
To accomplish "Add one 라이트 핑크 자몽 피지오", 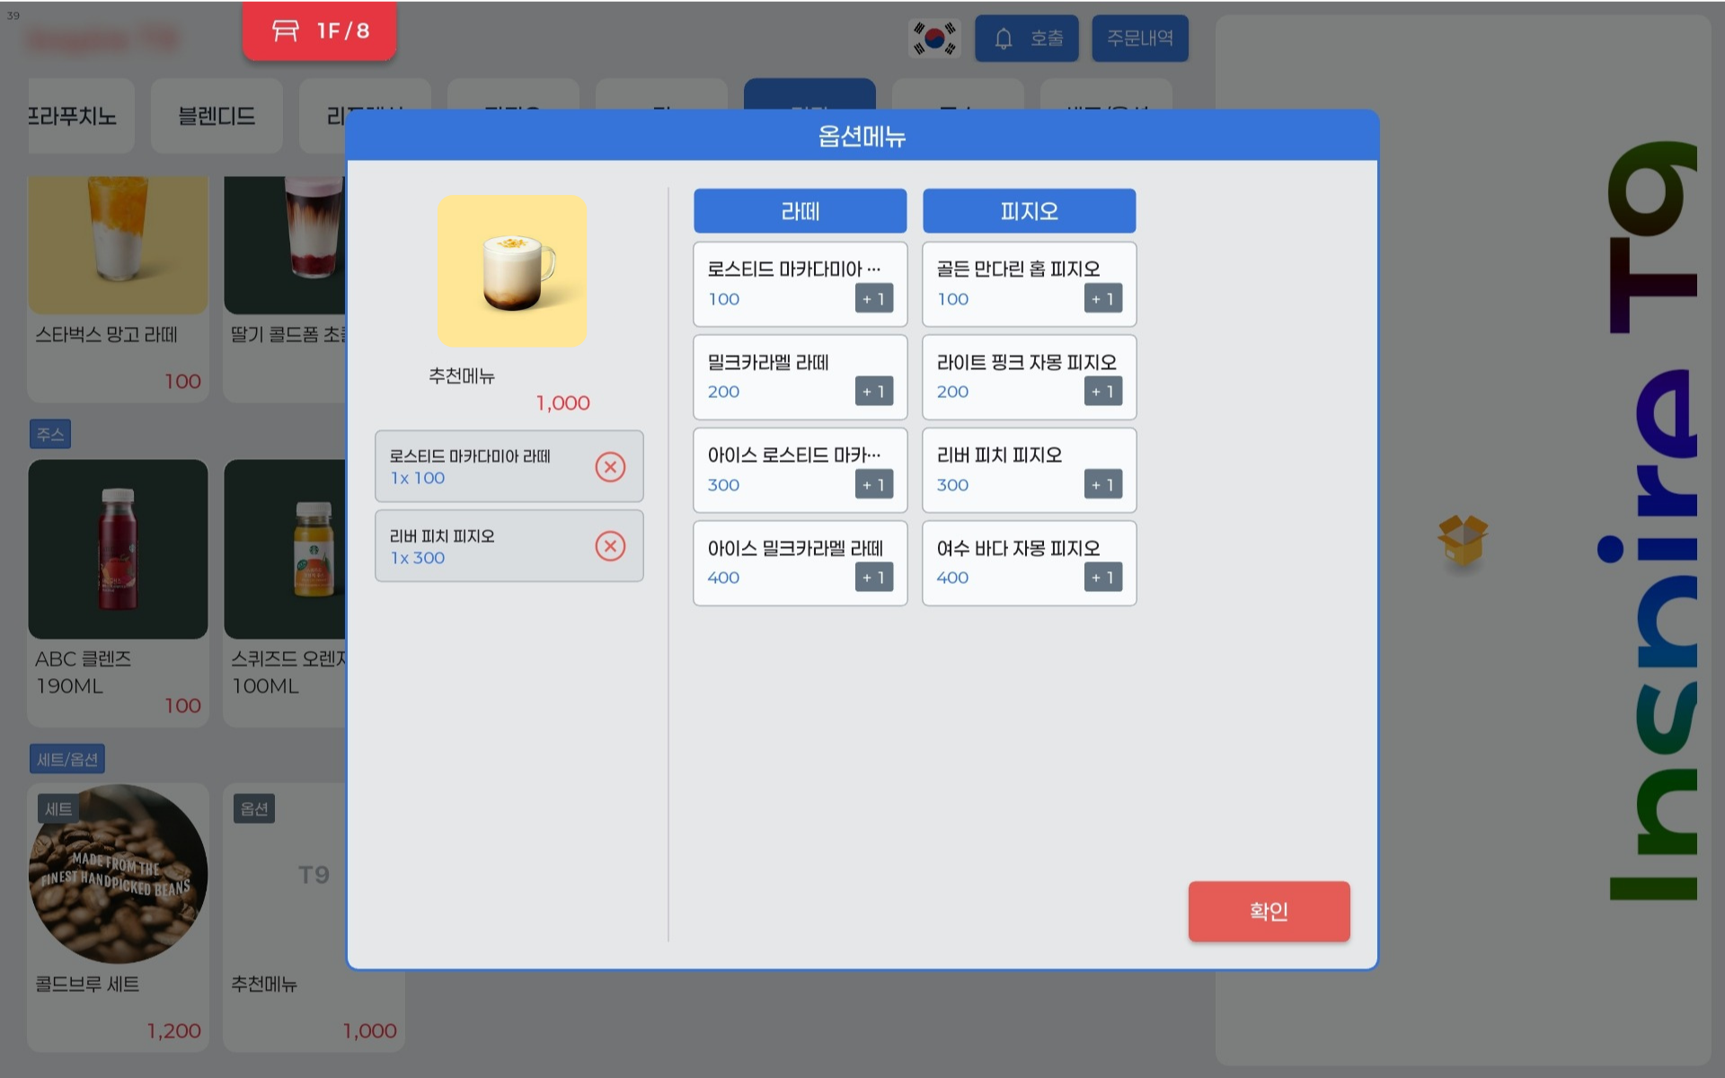I will click(x=1102, y=392).
